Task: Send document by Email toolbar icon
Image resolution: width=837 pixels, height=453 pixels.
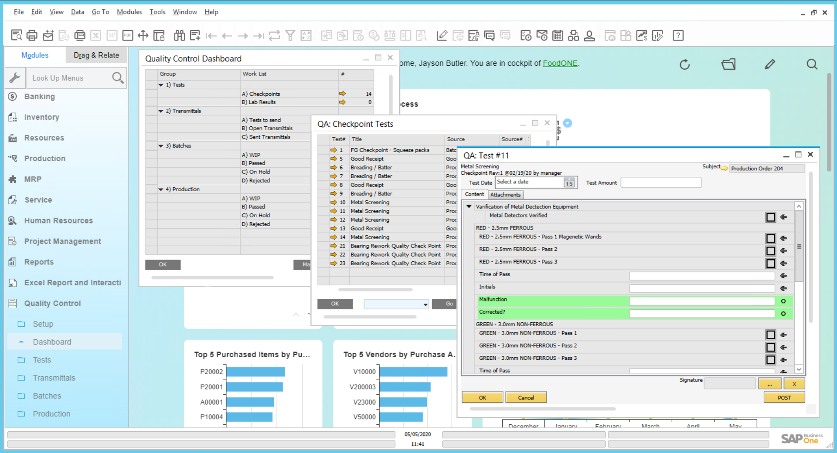Action: [48, 35]
